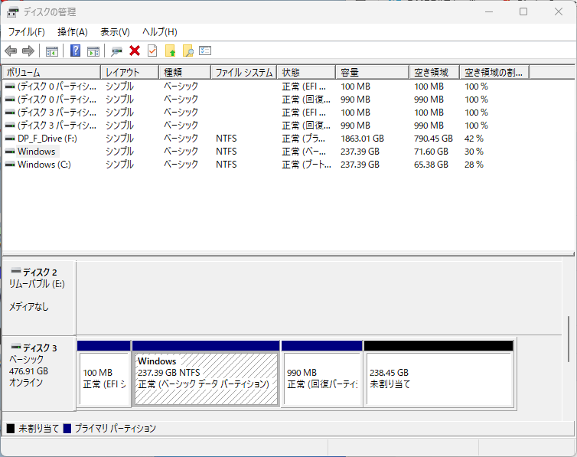
Task: Click the rescan disks drive icon
Action: point(116,51)
